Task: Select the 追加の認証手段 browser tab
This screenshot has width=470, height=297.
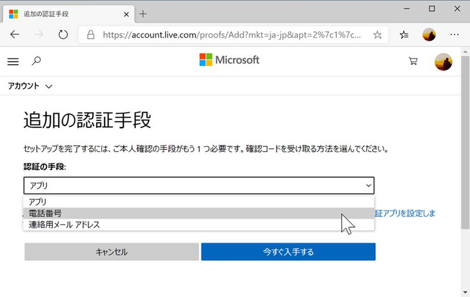Action: 68,14
